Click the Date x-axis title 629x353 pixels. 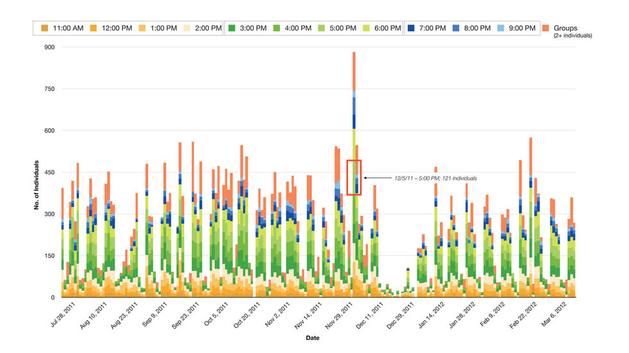coord(313,338)
